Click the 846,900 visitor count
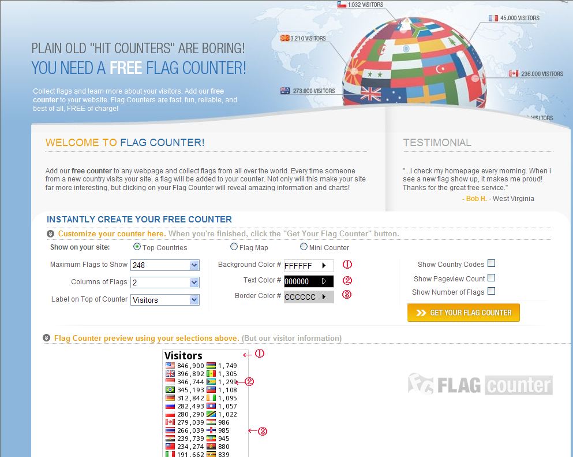Image resolution: width=573 pixels, height=457 pixels. point(190,366)
